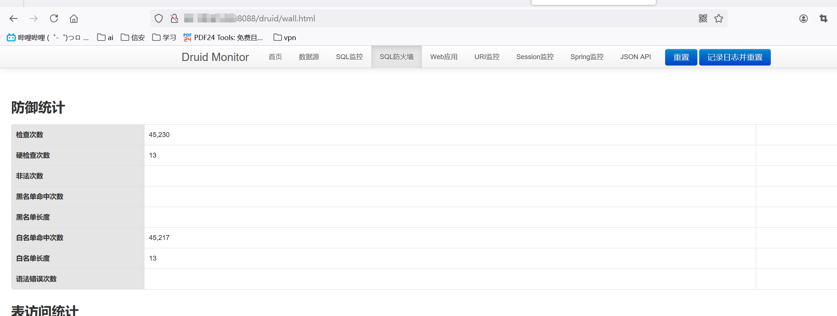Open the QR code icon in address bar
837x316 pixels.
pyautogui.click(x=703, y=18)
